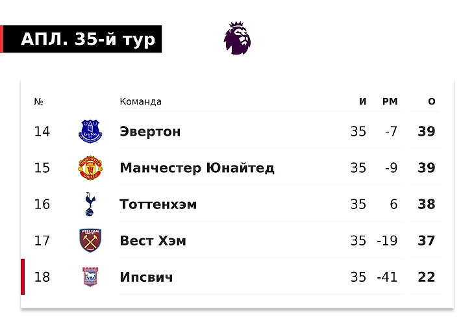Click the Ipswich club crest
The height and width of the screenshot is (324, 474).
(x=90, y=277)
